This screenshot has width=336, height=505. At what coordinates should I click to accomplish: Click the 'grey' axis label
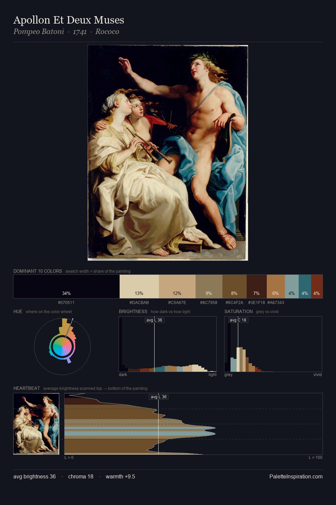(228, 375)
